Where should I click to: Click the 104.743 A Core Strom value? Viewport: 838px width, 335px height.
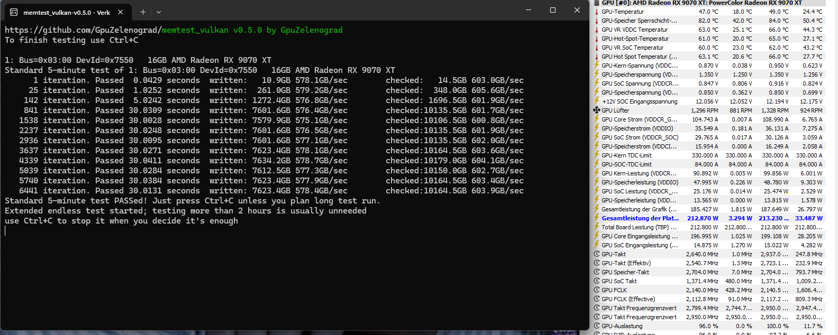coord(705,119)
